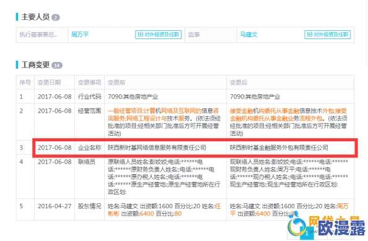Open 周万平 person link
Screen dimensions: 368x241
[80, 35]
